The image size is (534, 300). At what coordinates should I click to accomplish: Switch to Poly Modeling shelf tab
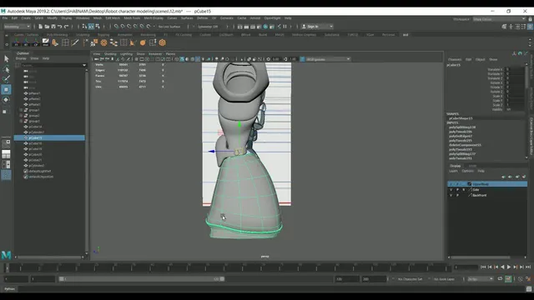click(57, 35)
